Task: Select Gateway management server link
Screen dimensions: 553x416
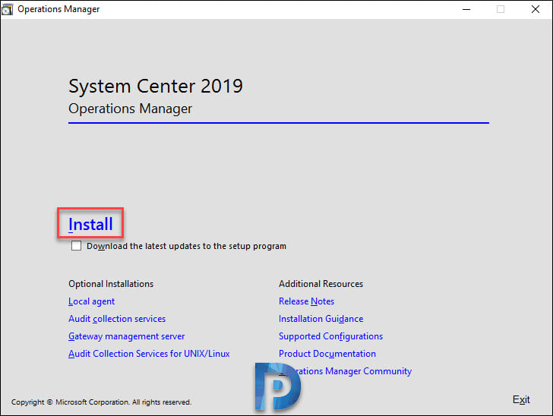Action: click(x=126, y=336)
